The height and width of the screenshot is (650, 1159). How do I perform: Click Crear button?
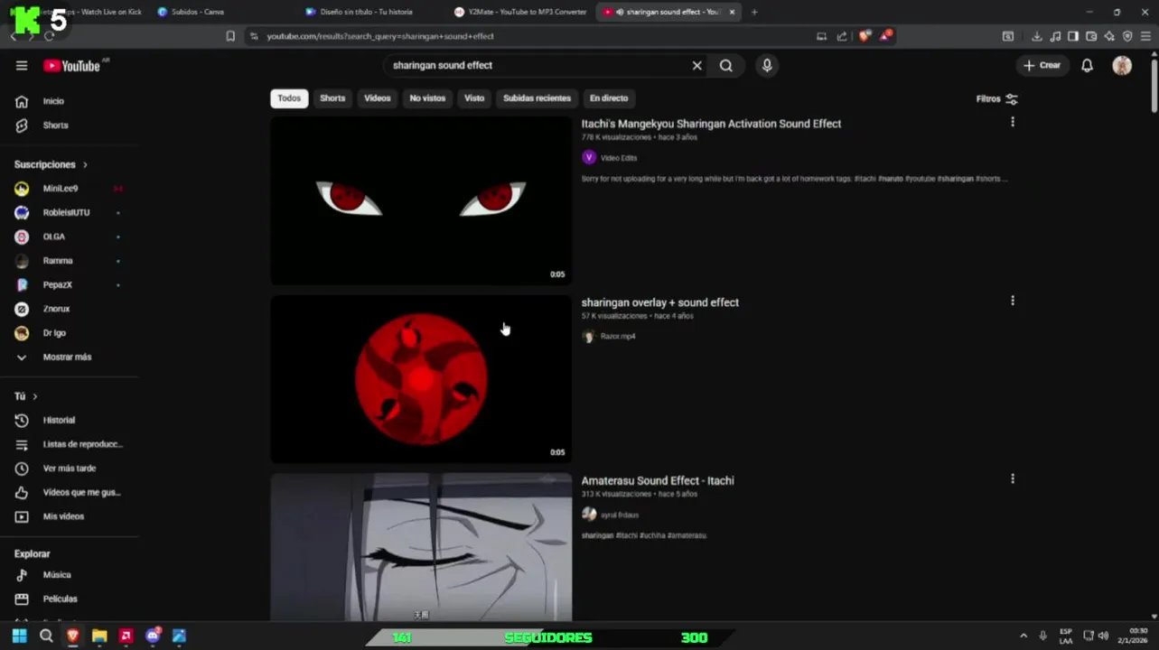tap(1042, 65)
